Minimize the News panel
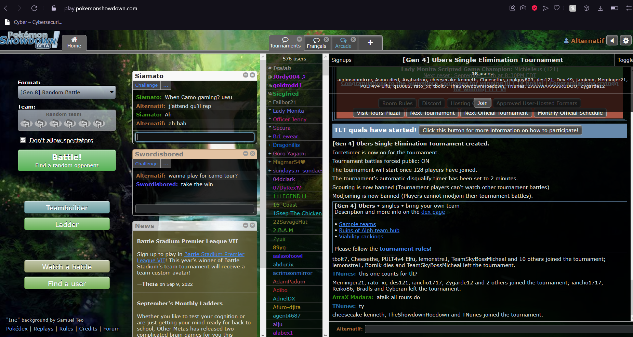Screen dimensions: 633x337 click(246, 225)
